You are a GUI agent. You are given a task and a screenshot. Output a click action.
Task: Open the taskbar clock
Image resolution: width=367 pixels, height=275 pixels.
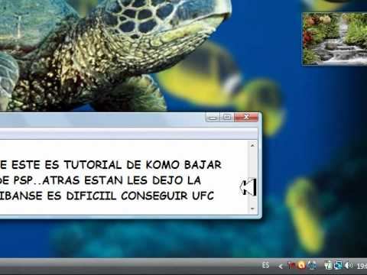(x=362, y=266)
